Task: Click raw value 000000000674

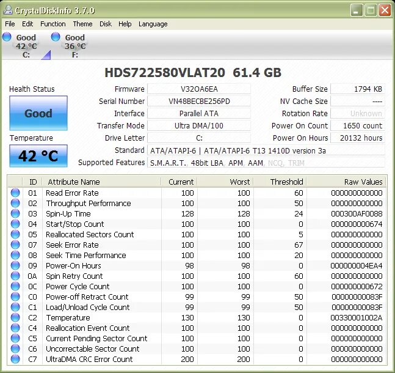Action: [357, 224]
